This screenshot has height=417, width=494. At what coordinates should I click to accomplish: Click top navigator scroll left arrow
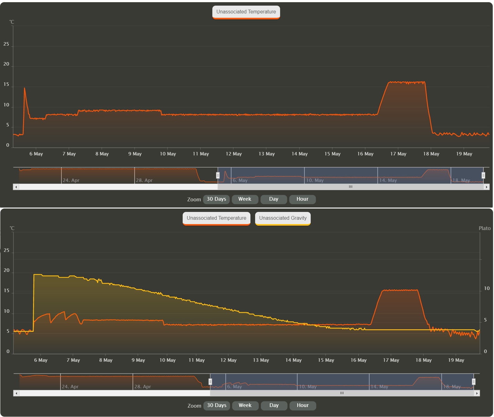[x=16, y=187]
